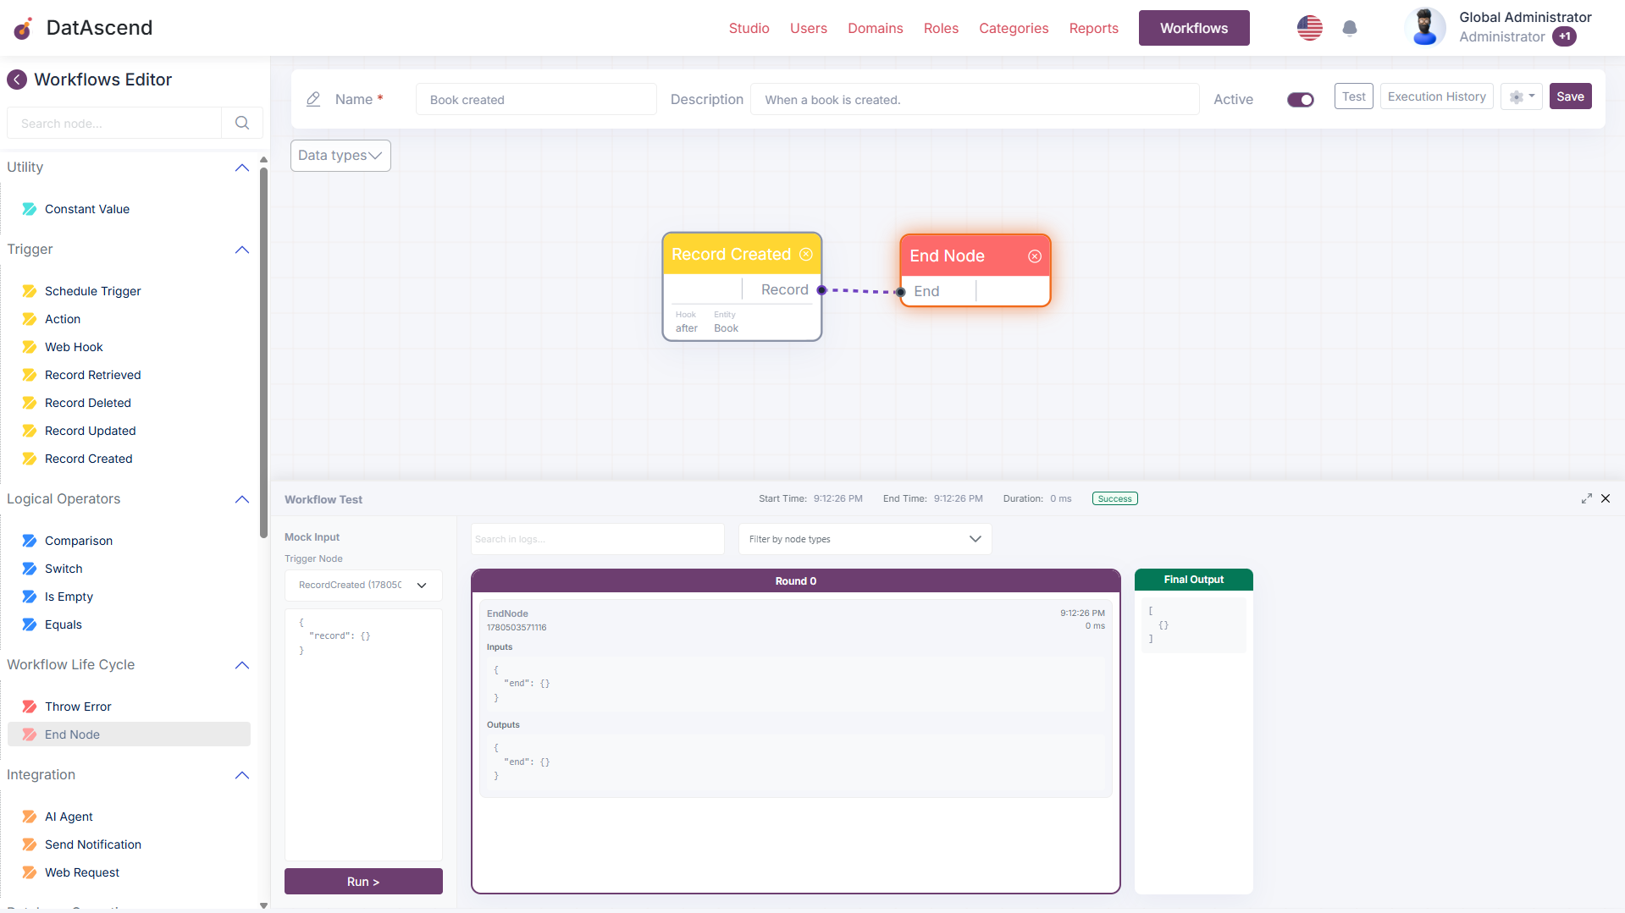Click the workflow Name field

[536, 99]
